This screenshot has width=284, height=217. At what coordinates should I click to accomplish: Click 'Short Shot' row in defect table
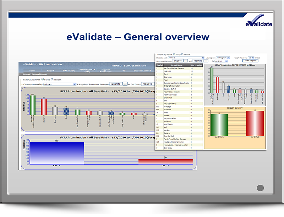pyautogui.click(x=179, y=98)
